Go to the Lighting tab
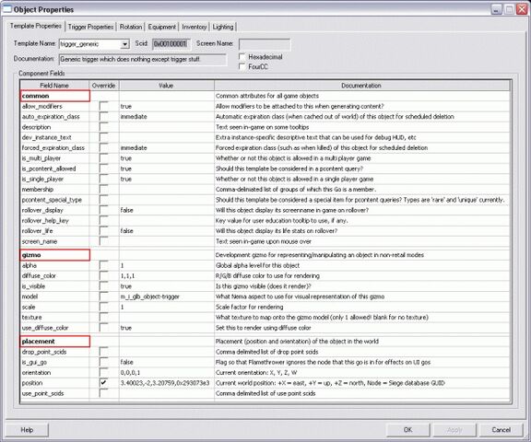Screen dimensions: 531x442 pyautogui.click(x=223, y=27)
